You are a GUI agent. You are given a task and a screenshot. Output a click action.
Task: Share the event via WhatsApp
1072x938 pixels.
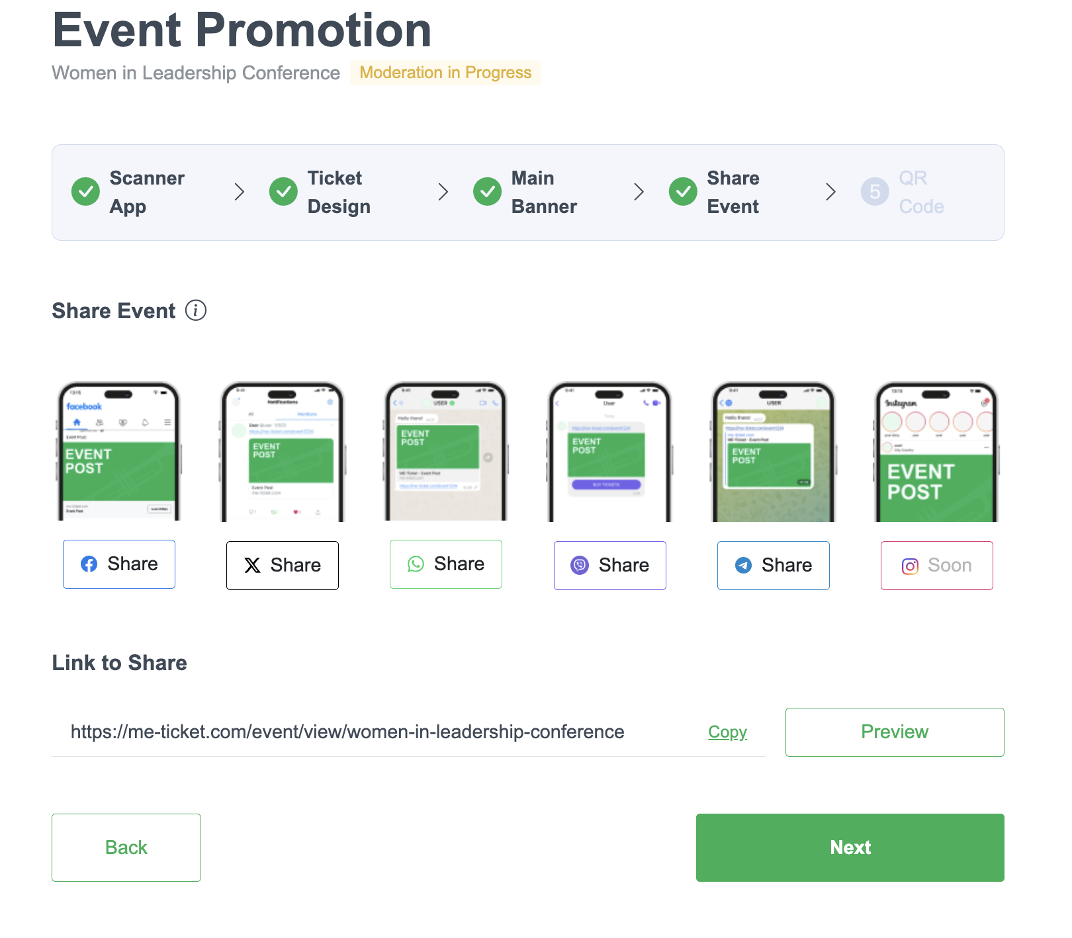click(x=446, y=564)
